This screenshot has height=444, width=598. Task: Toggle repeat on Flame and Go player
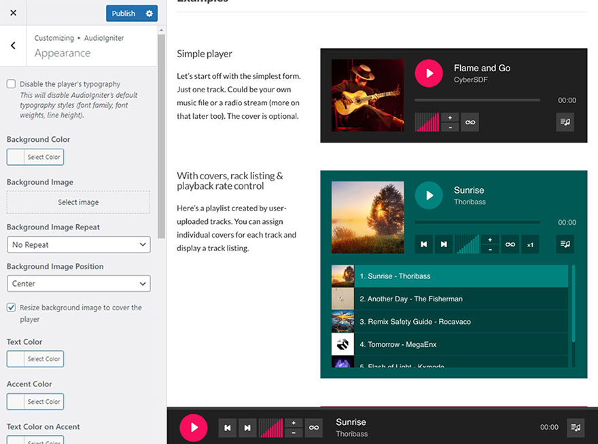tap(470, 122)
